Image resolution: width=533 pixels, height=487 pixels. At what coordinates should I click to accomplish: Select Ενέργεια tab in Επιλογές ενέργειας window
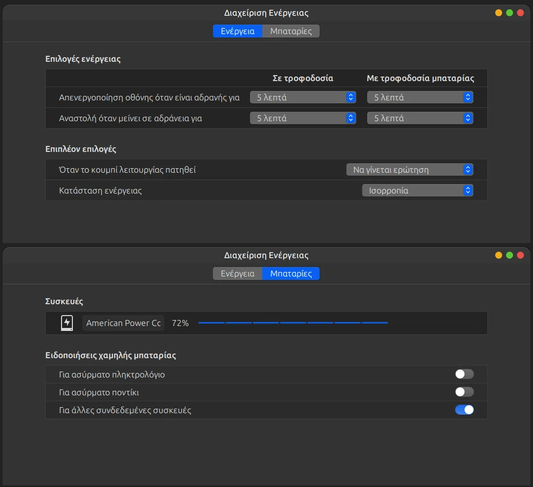pyautogui.click(x=238, y=31)
